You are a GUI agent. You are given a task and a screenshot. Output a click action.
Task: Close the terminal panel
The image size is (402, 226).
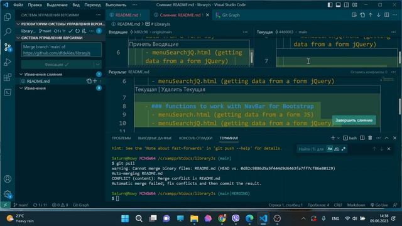coord(394,138)
